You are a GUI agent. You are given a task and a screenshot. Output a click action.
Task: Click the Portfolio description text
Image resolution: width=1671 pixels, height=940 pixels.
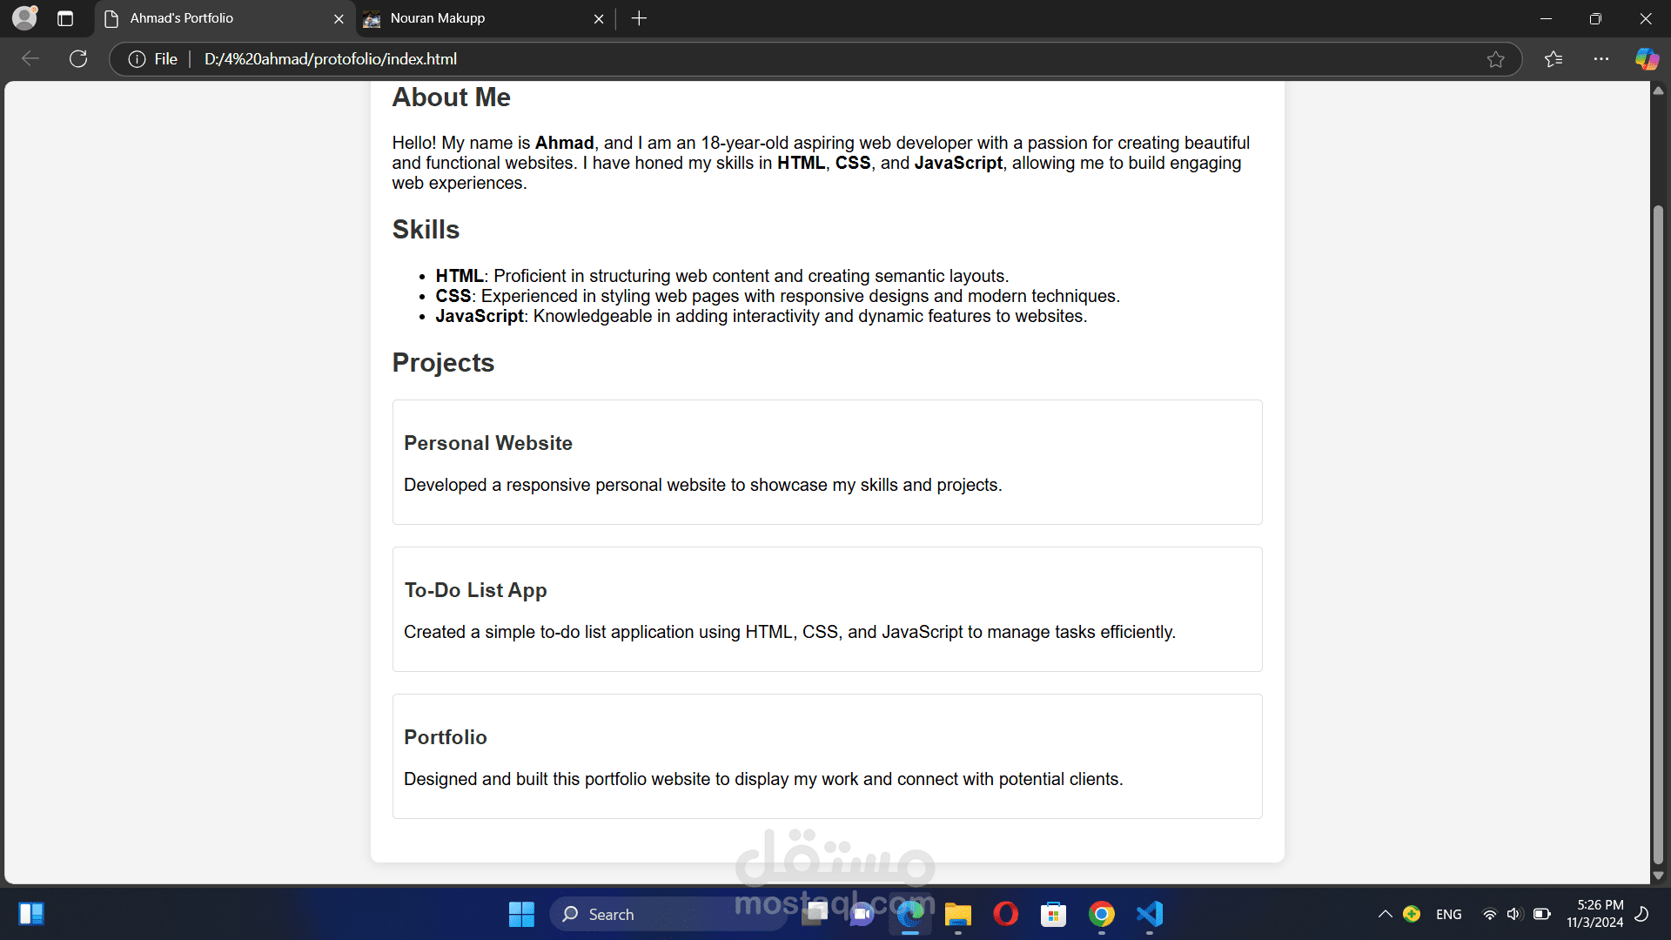pyautogui.click(x=763, y=779)
